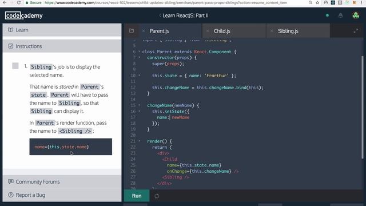This screenshot has height=206, width=366.
Task: Switch to the Sibling.js tab
Action: [288, 31]
